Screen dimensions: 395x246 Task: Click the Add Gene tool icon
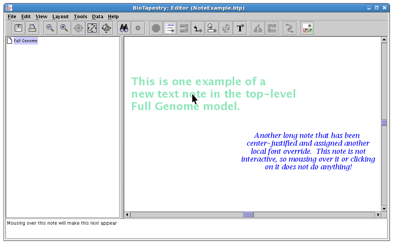(x=212, y=28)
